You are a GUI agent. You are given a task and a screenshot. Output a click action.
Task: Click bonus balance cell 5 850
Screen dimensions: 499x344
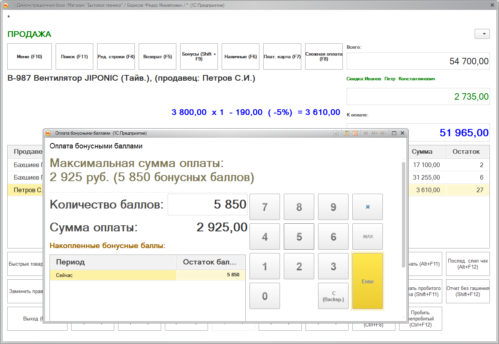pos(211,275)
